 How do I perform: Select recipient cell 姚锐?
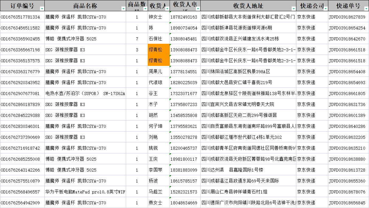(x=159, y=148)
